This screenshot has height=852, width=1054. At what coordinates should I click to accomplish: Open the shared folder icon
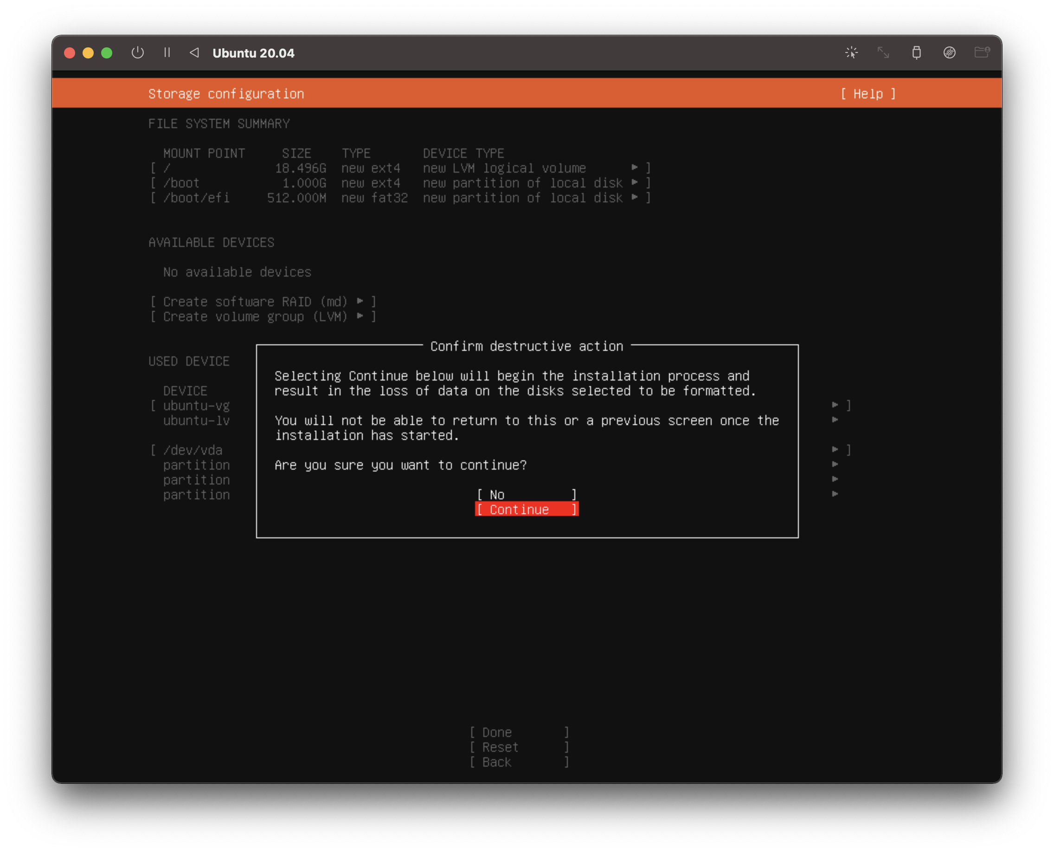coord(982,52)
